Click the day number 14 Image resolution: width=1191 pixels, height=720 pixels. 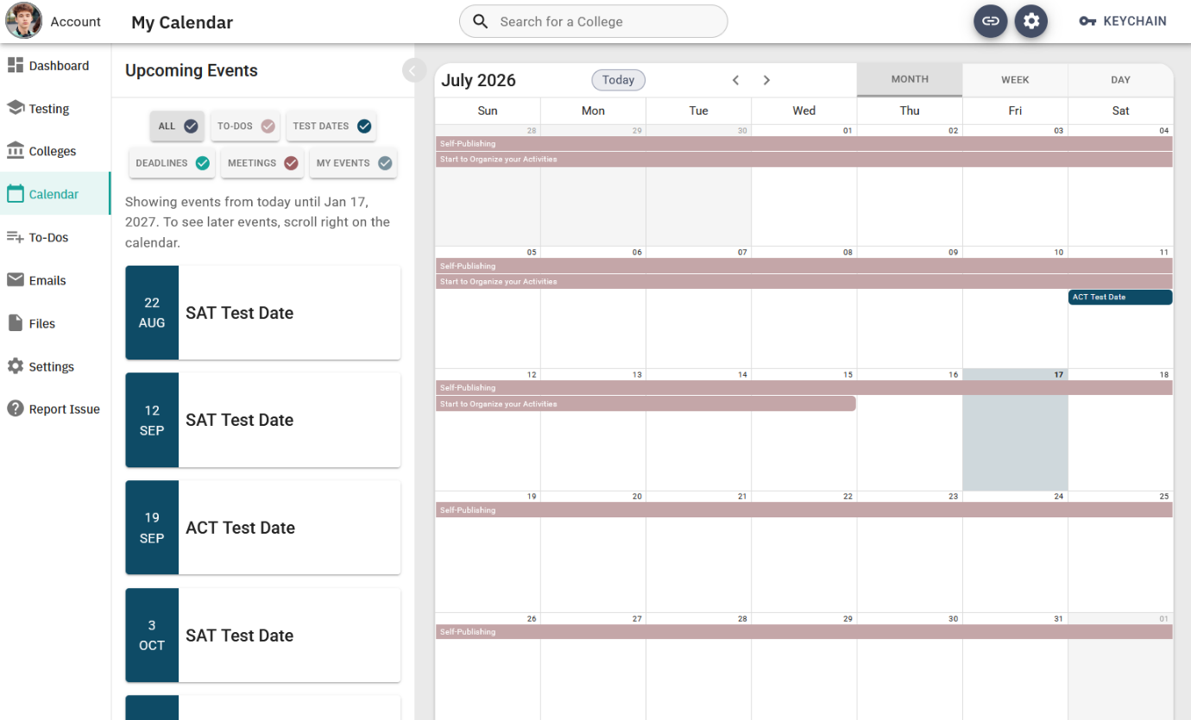coord(742,375)
